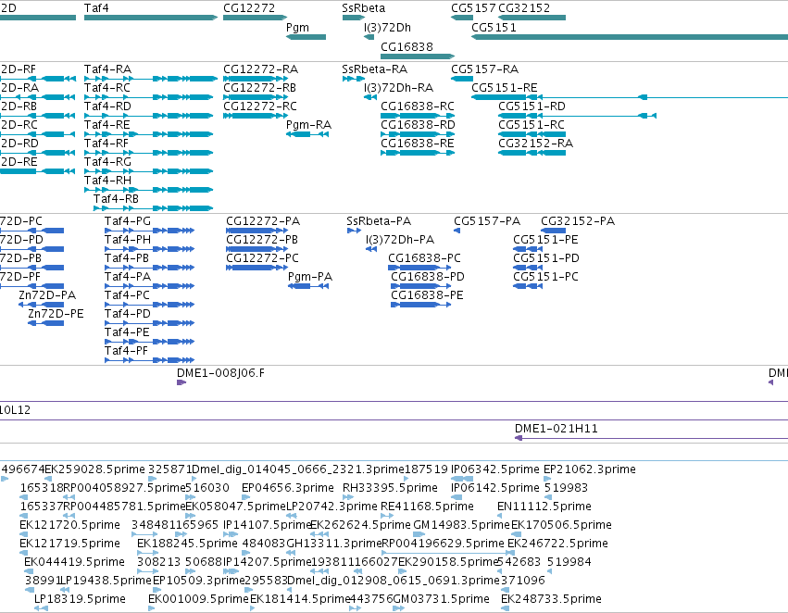Click the CG16838-RC transcript
This screenshot has width=788, height=613.
(418, 116)
